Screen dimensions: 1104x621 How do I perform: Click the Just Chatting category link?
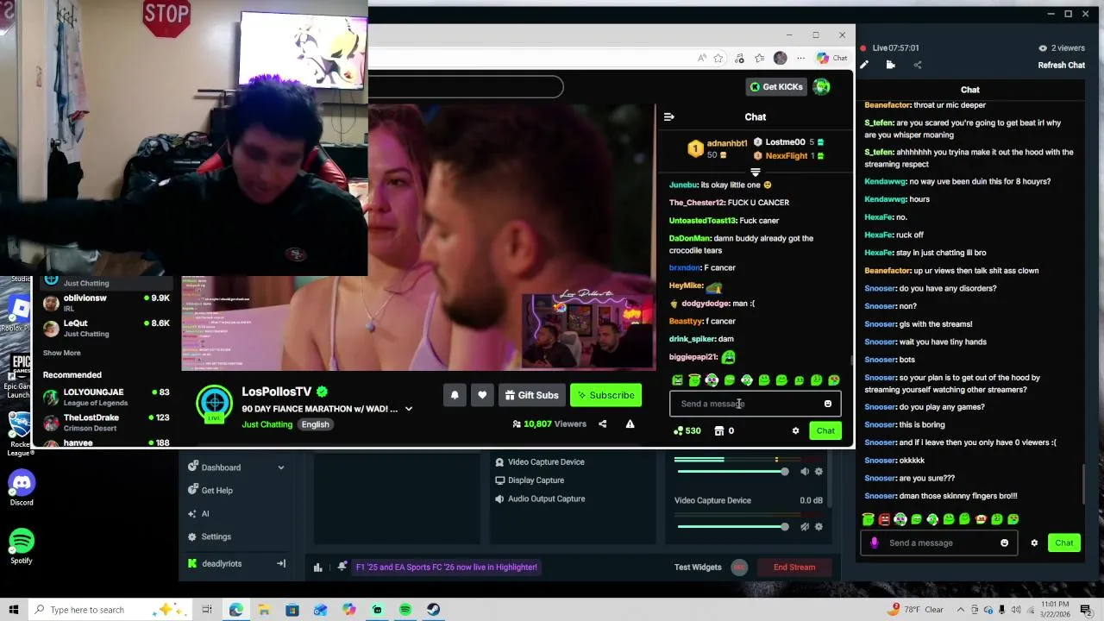pyautogui.click(x=267, y=424)
